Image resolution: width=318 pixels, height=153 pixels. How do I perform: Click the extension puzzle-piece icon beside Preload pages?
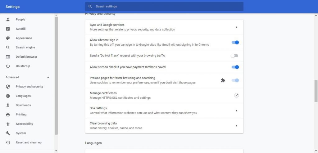tap(223, 80)
